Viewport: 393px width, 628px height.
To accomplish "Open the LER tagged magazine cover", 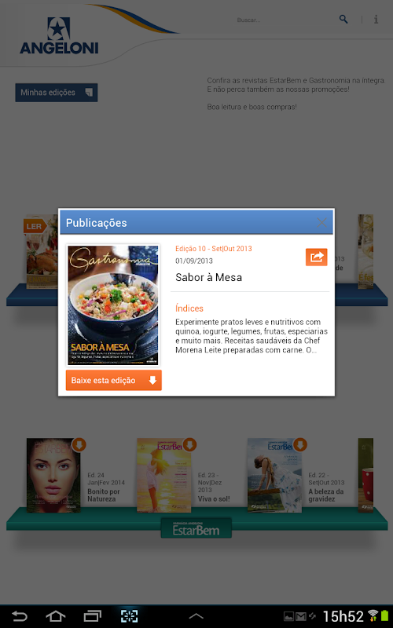I will tap(42, 251).
